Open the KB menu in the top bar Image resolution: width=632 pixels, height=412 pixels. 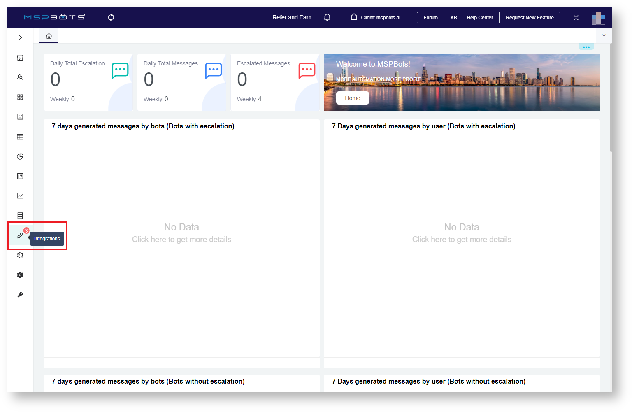453,17
